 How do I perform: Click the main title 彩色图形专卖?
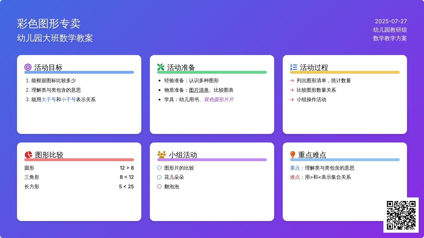pyautogui.click(x=49, y=24)
